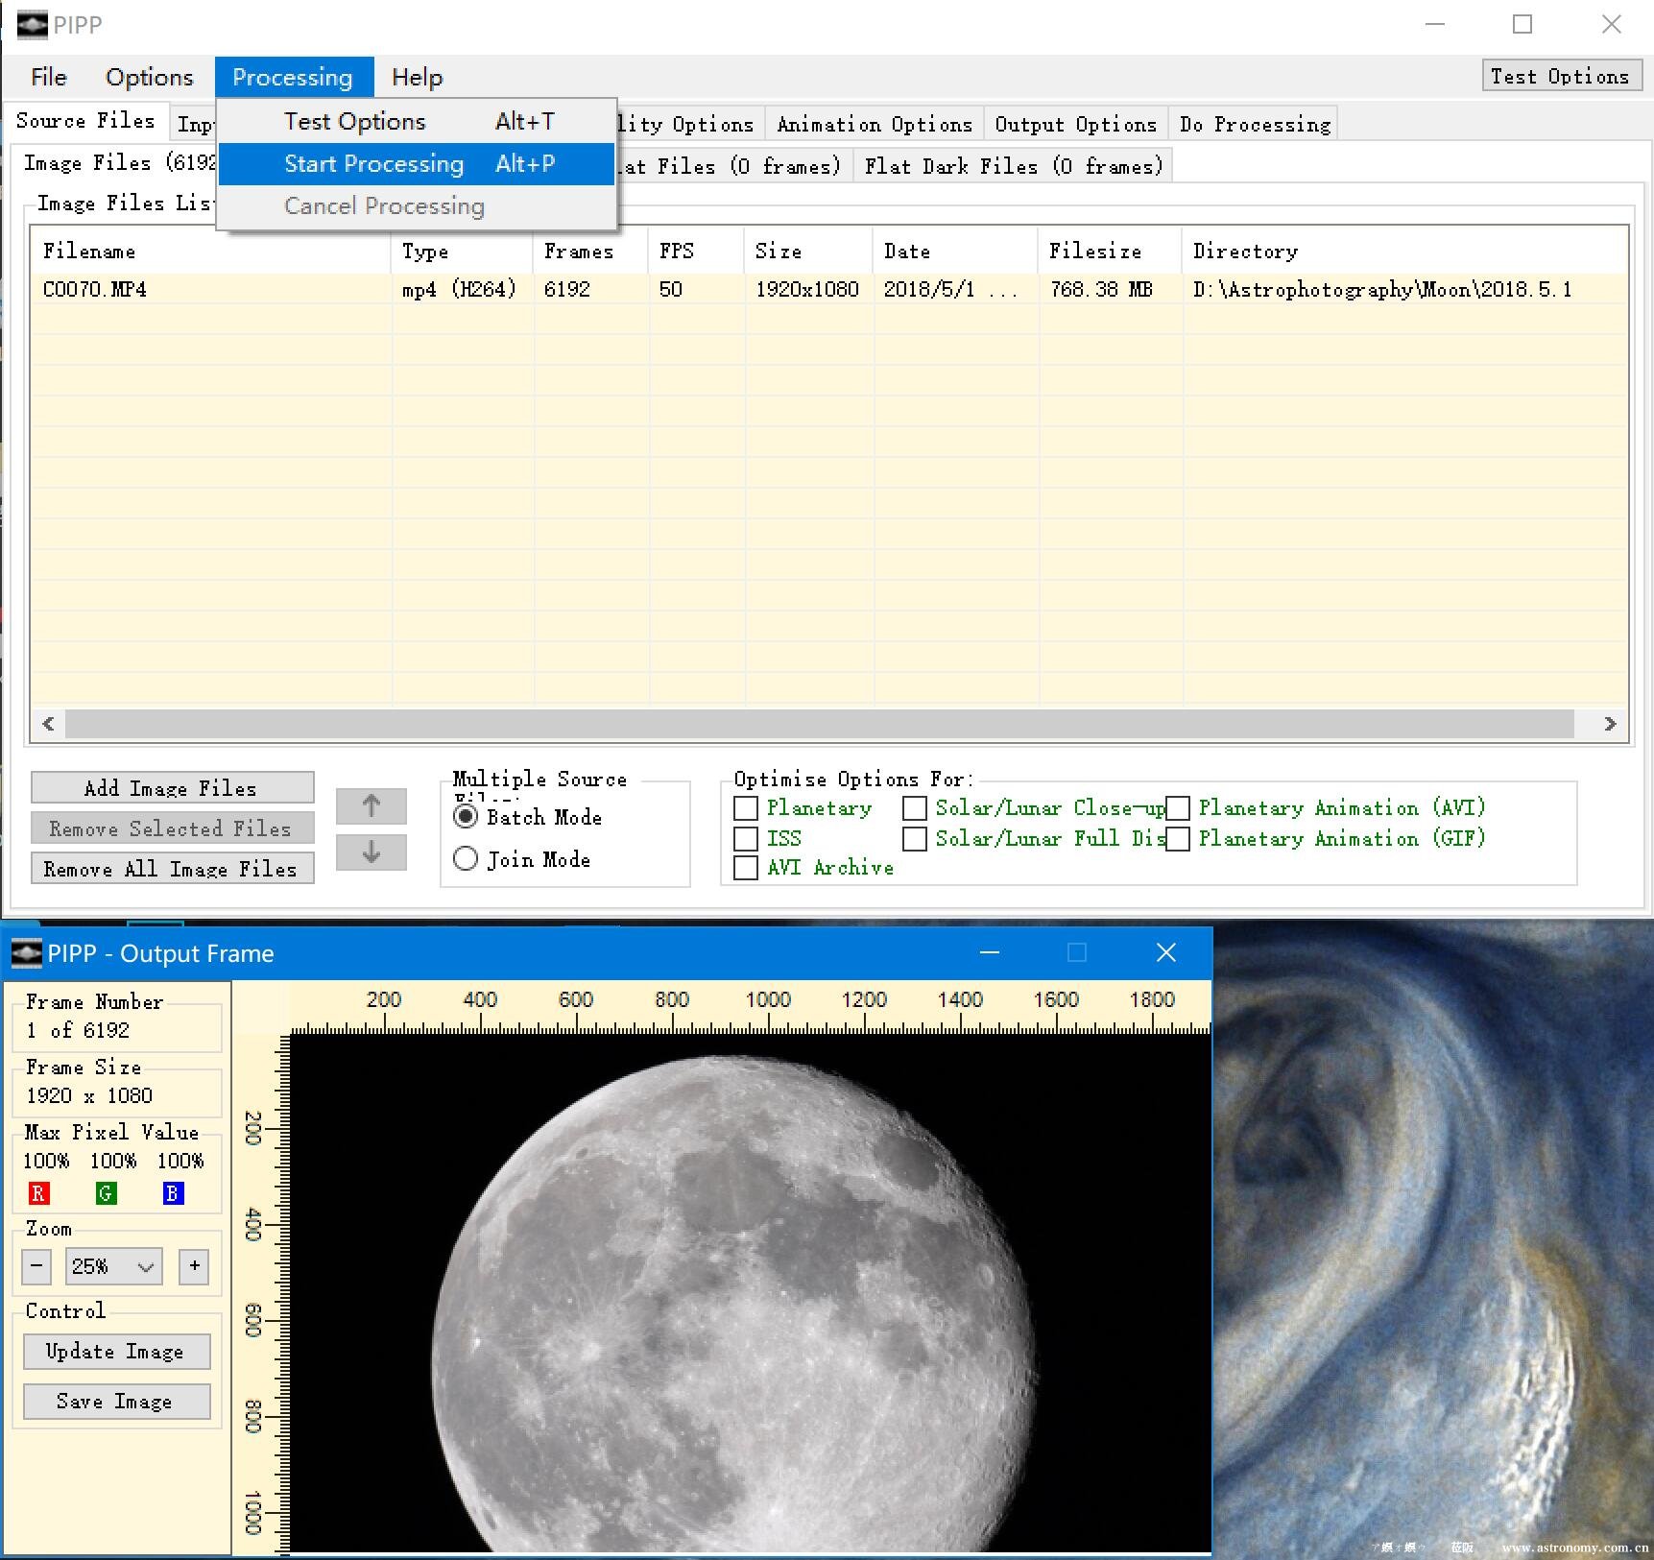
Task: Click greyed Cancel Processing entry
Action: click(417, 205)
